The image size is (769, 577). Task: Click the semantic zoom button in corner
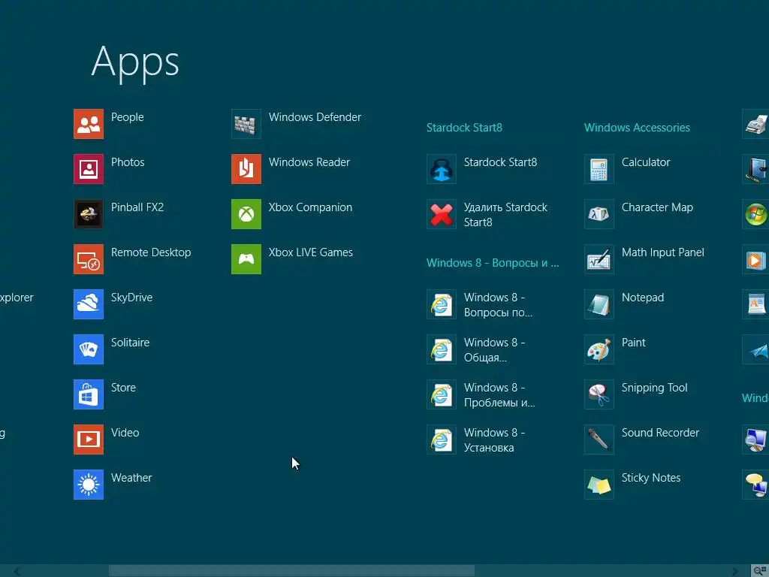tap(760, 571)
